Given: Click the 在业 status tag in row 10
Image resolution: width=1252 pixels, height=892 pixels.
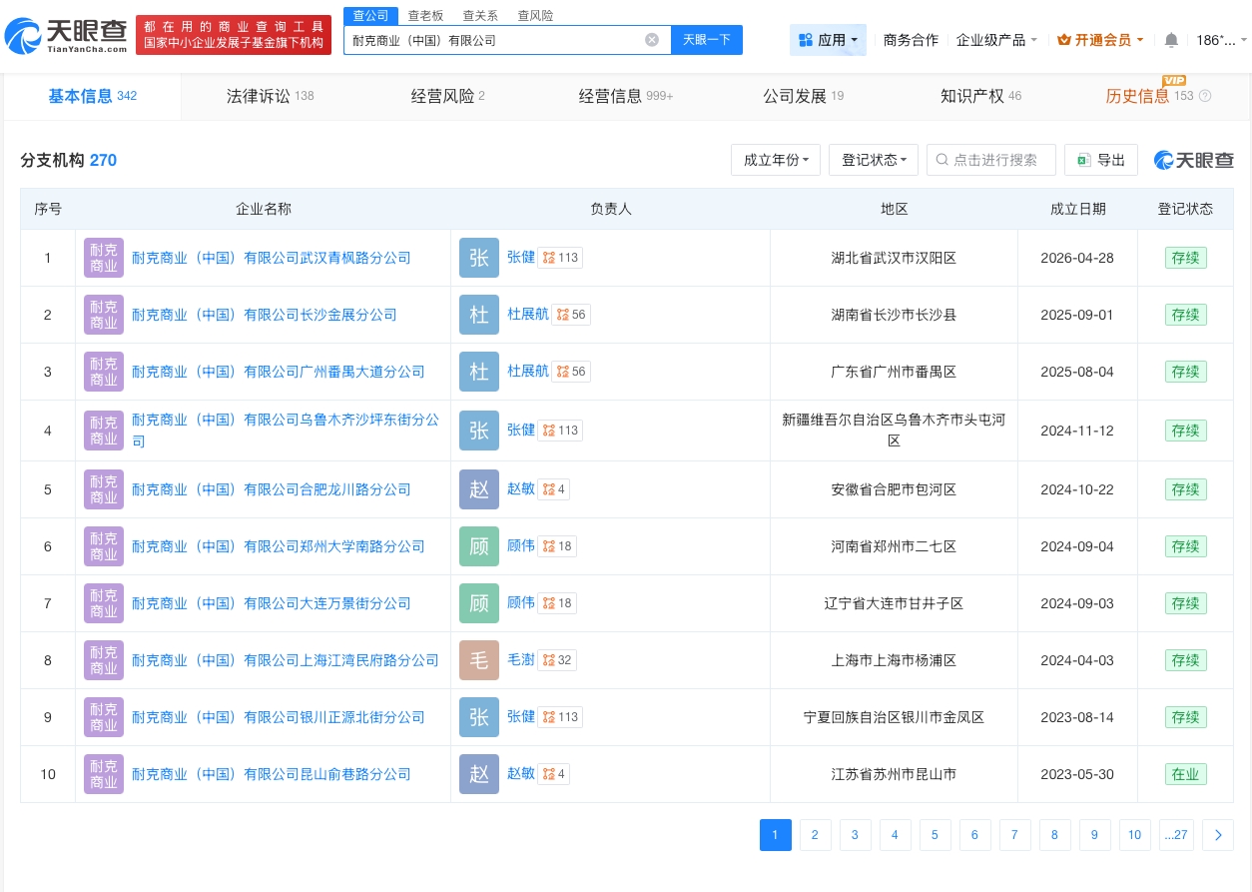Looking at the screenshot, I should coord(1186,774).
